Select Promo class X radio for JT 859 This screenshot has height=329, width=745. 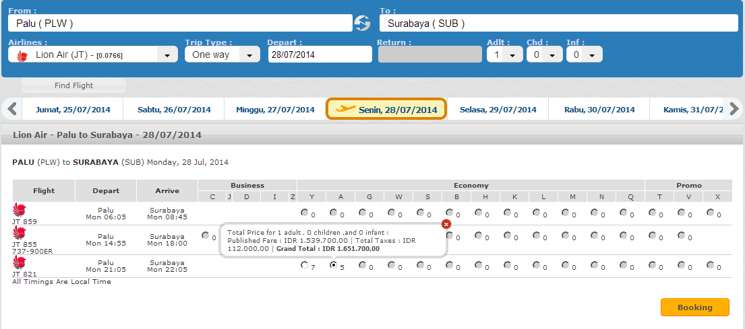tap(711, 213)
